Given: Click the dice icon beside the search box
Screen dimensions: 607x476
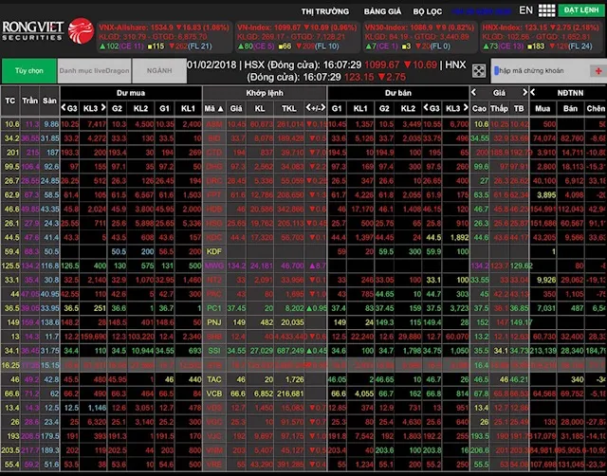Looking at the screenshot, I should 480,70.
